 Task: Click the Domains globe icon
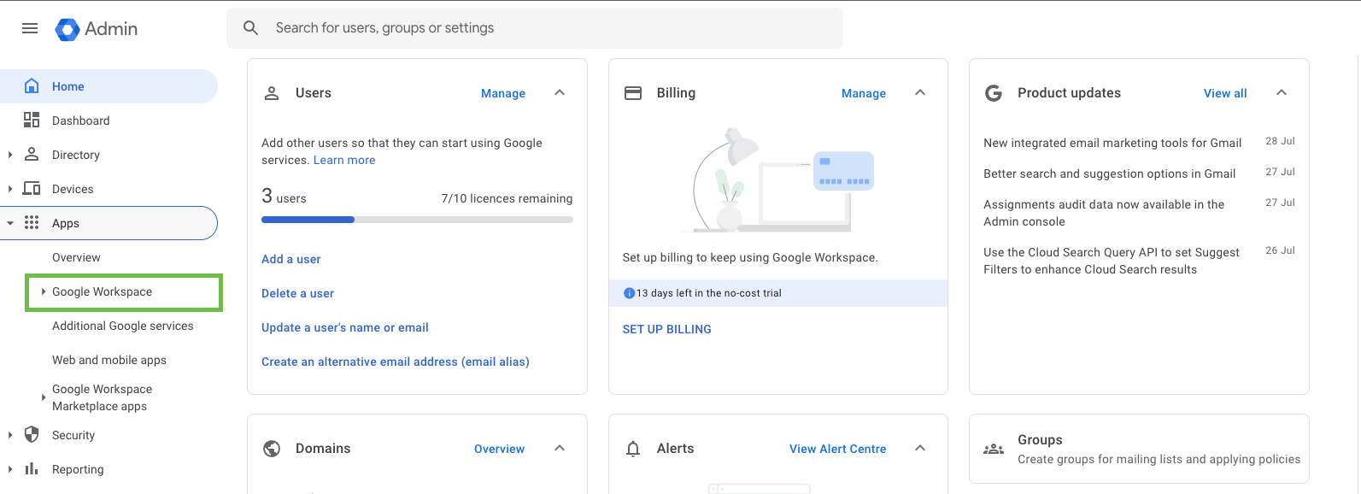(272, 449)
